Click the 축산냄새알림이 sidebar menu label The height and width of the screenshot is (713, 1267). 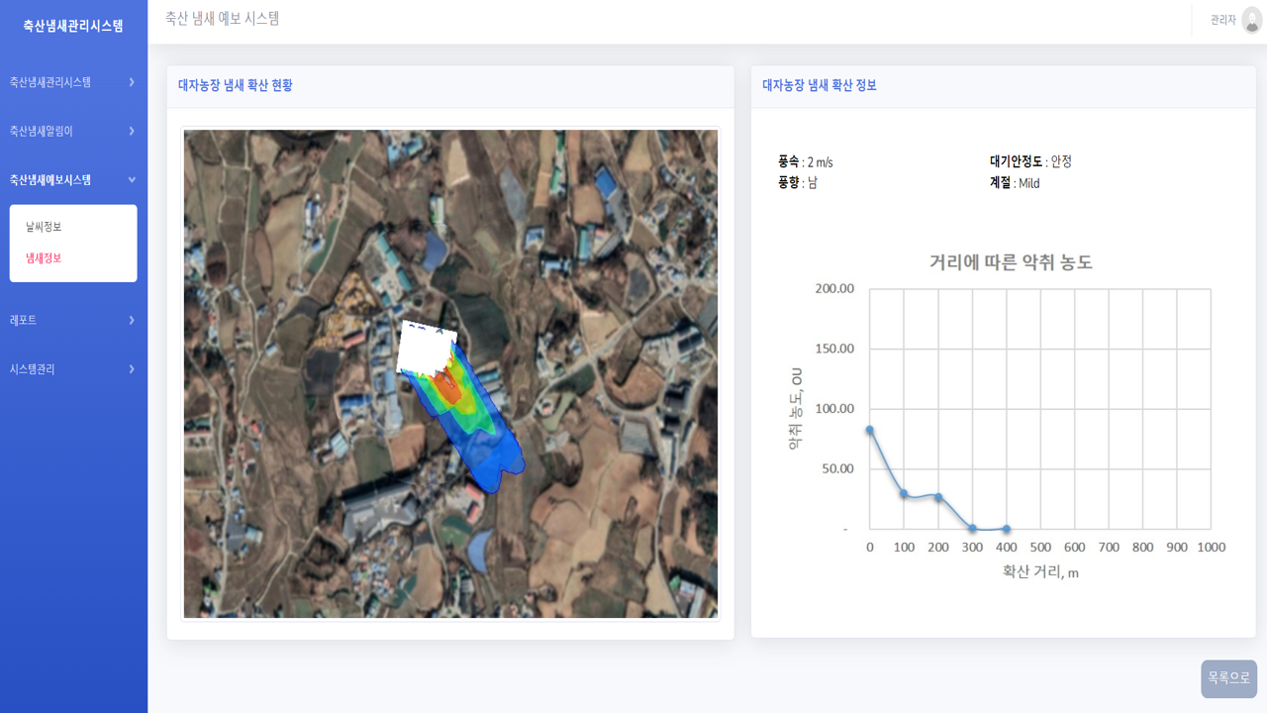(x=42, y=131)
